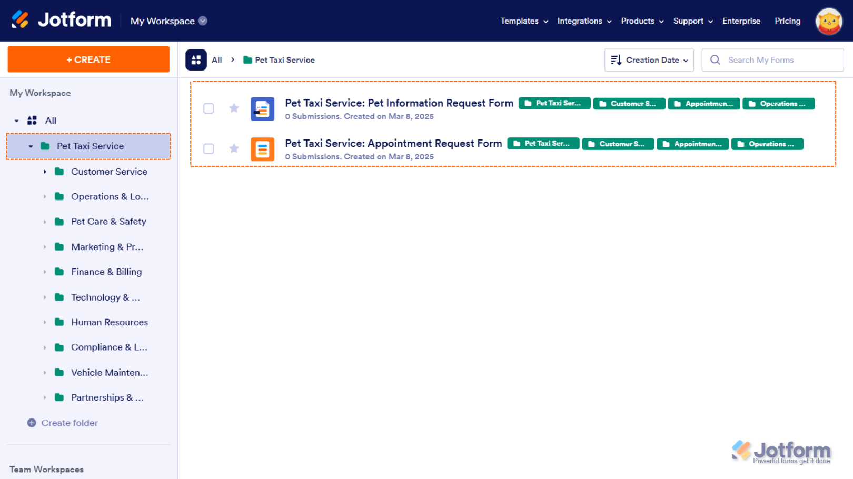Open the Appointment Request Form title

click(393, 143)
